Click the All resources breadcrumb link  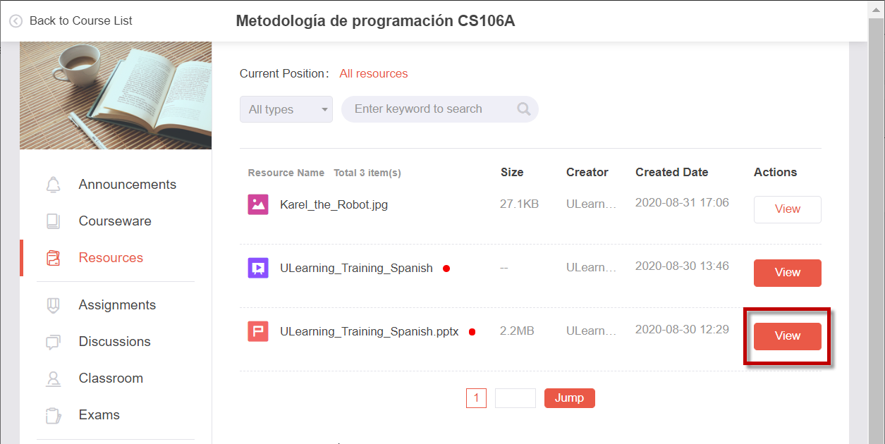pos(374,74)
